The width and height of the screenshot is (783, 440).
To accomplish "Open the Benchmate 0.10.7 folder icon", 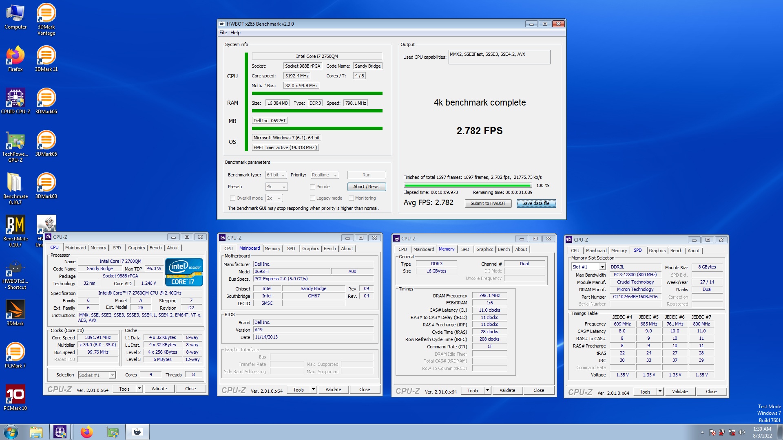I will tap(15, 189).
